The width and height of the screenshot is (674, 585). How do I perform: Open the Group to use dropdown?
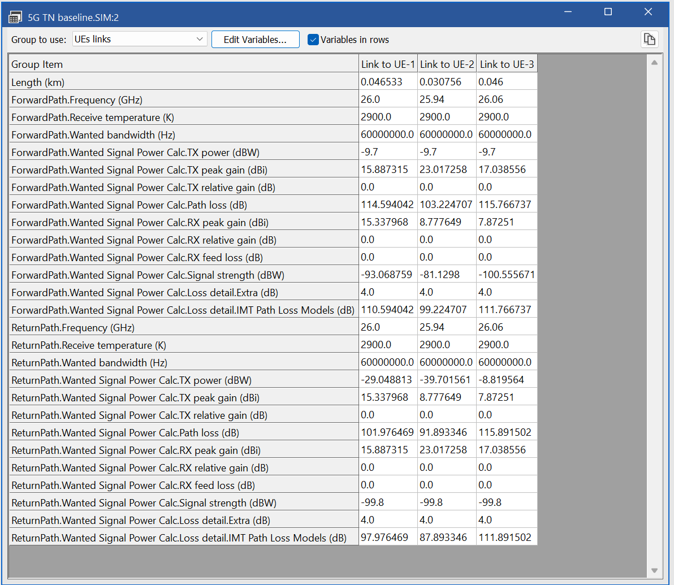pyautogui.click(x=140, y=39)
